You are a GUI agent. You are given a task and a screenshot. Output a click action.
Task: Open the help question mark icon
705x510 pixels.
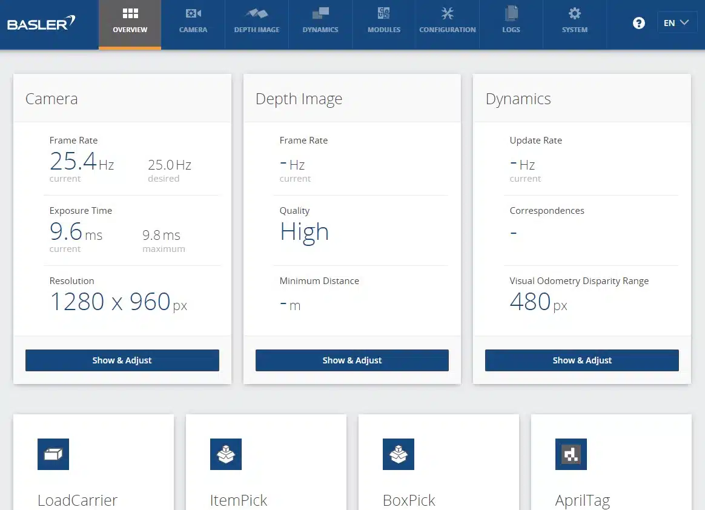(x=638, y=24)
